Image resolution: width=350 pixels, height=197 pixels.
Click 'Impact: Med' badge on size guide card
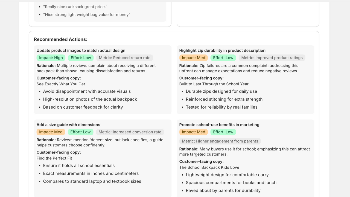coord(51,132)
